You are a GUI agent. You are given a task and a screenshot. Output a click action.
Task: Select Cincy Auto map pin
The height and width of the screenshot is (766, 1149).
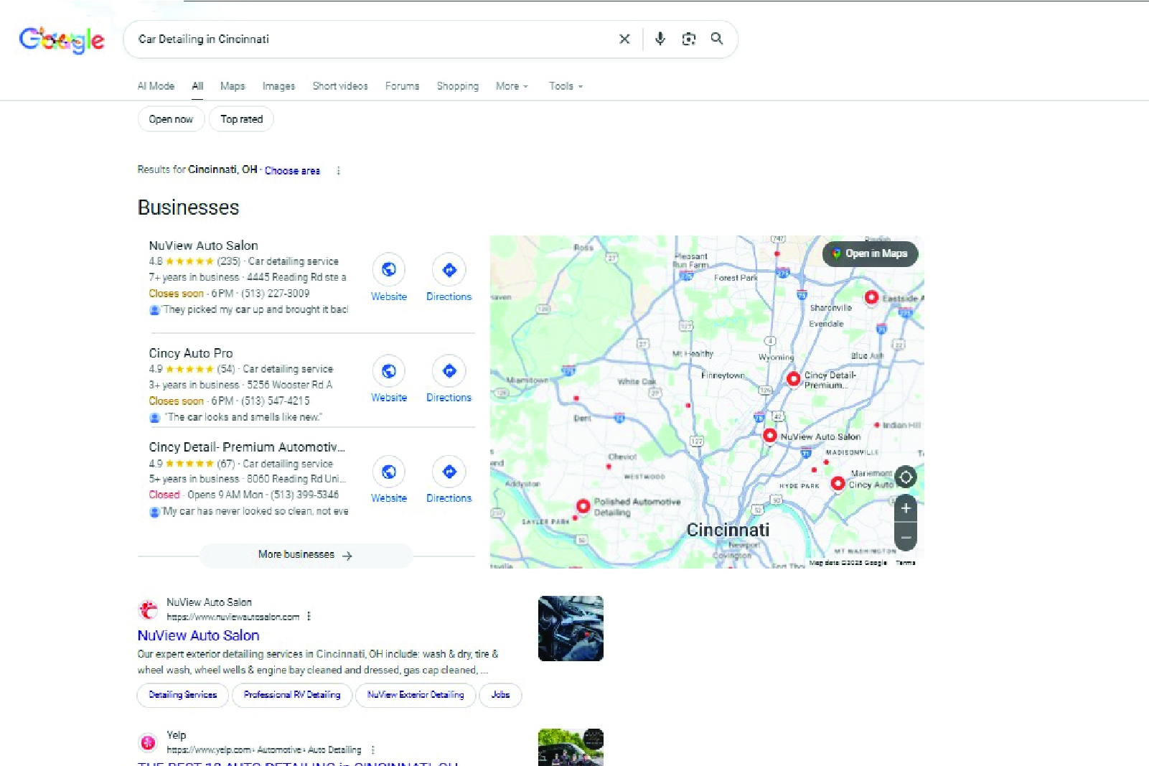pyautogui.click(x=838, y=484)
